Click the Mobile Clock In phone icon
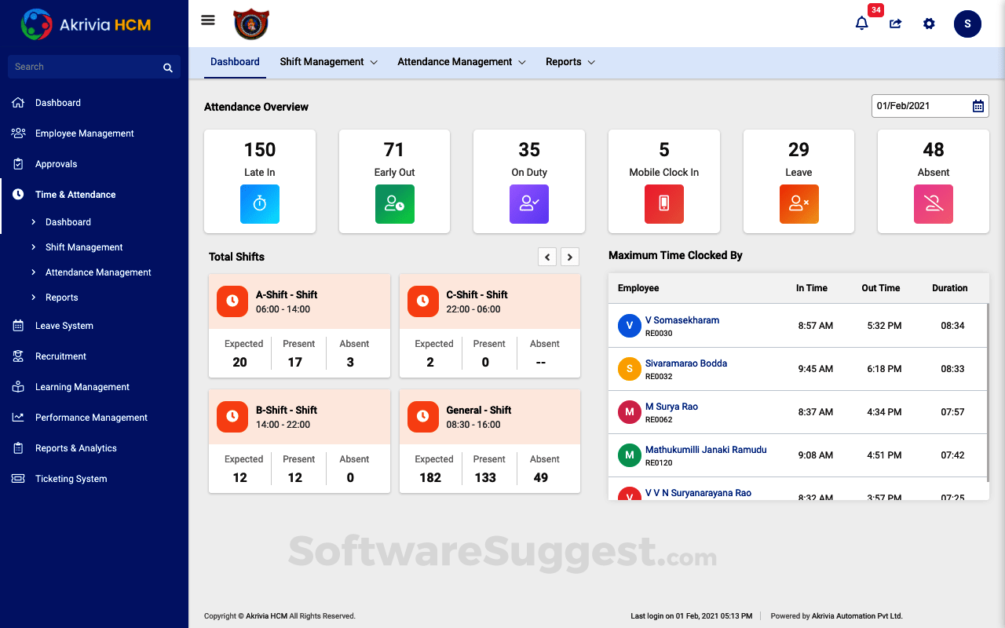 tap(663, 204)
